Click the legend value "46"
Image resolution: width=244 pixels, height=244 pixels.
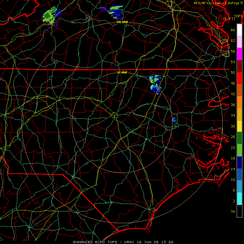[x=233, y=84]
